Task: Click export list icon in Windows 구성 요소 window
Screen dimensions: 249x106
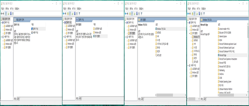Action: point(197,13)
